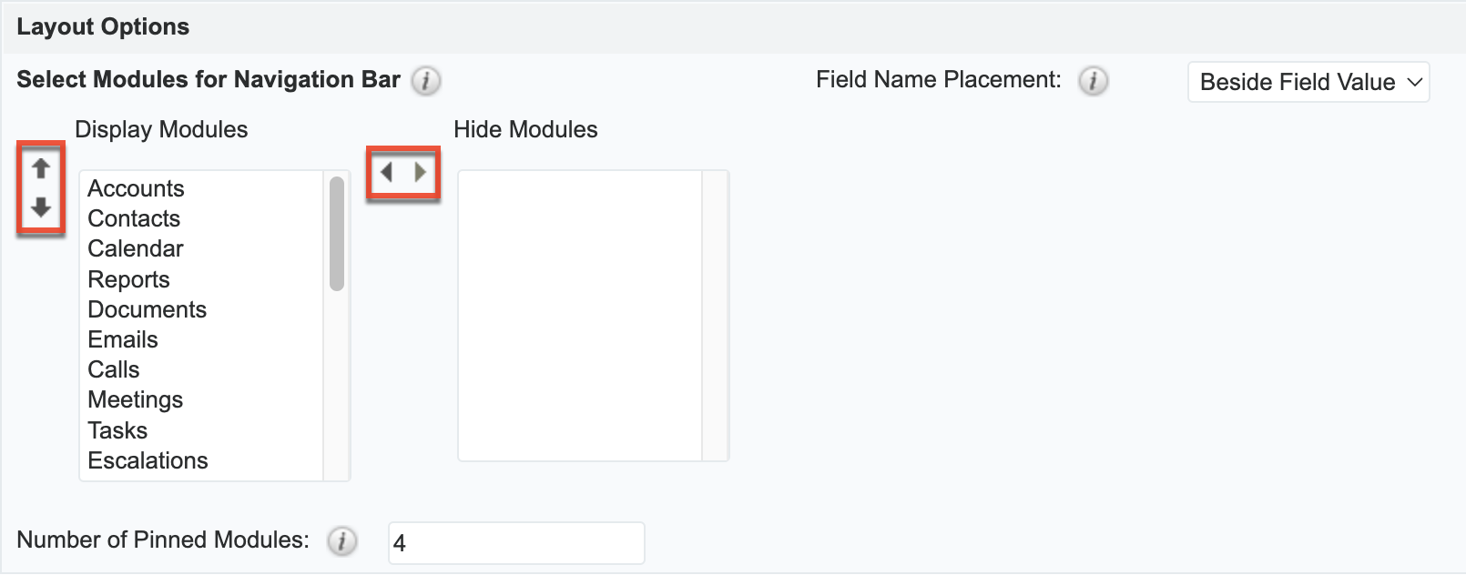Screen dimensions: 1466x575
Task: Select Accounts in Display Modules list
Action: click(136, 188)
